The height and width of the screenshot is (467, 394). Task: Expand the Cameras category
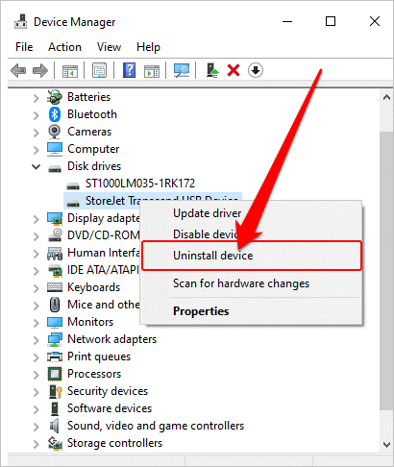coord(36,133)
